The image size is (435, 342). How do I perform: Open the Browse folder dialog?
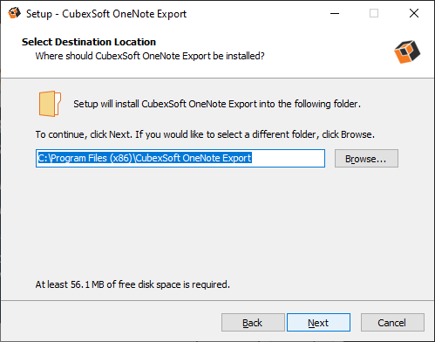(366, 159)
